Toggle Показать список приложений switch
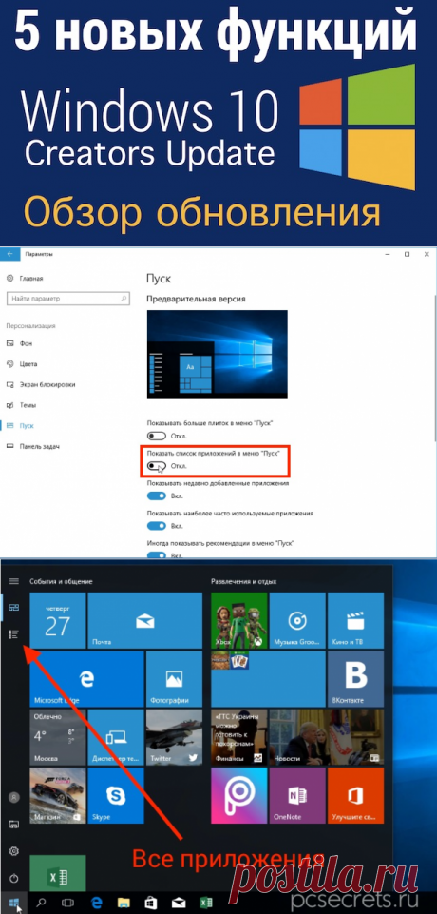 (x=157, y=466)
